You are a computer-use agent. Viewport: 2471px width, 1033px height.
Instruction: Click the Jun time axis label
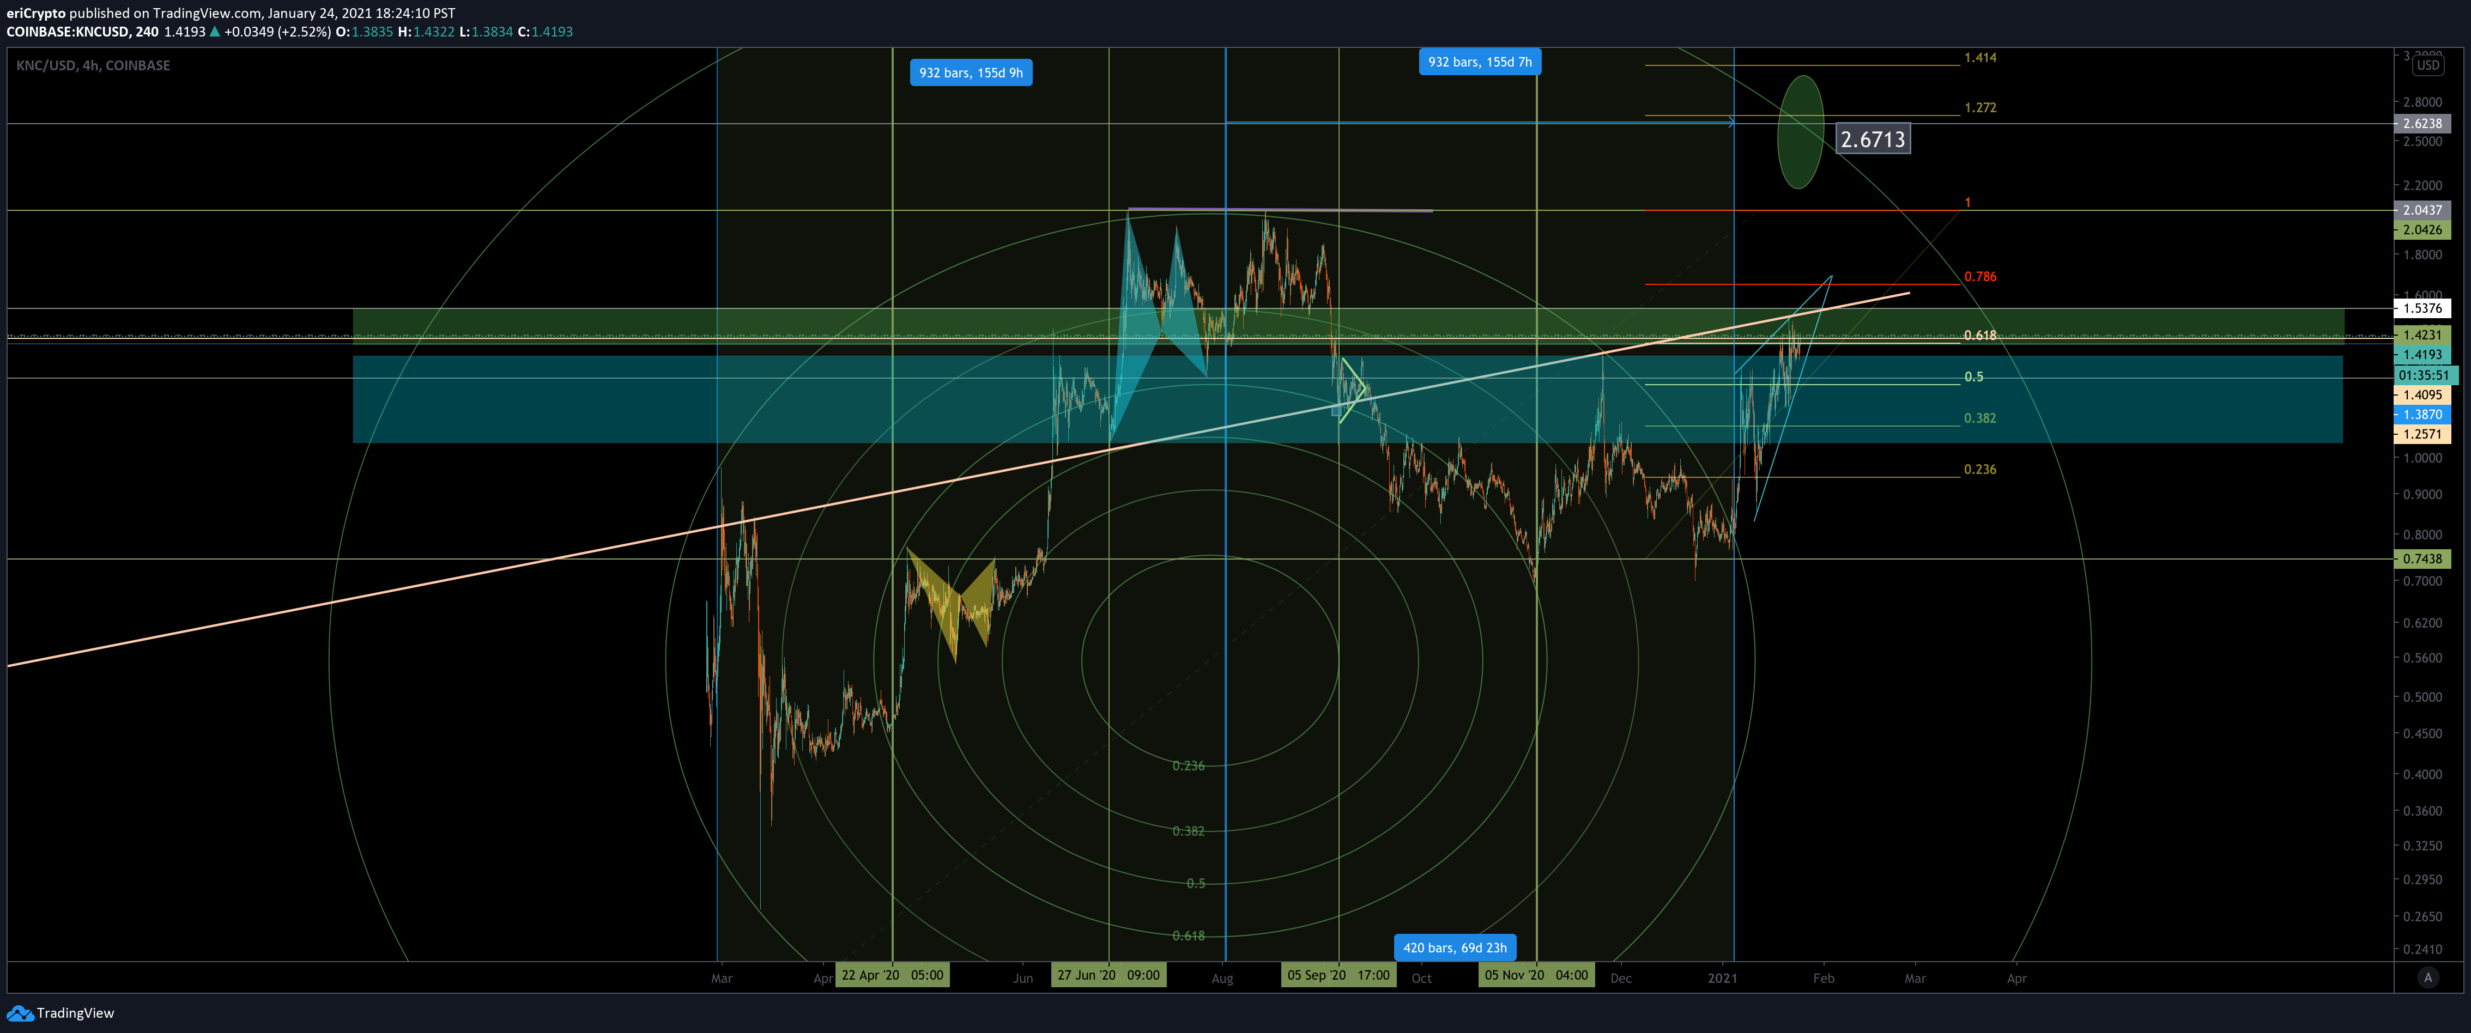pos(1022,979)
